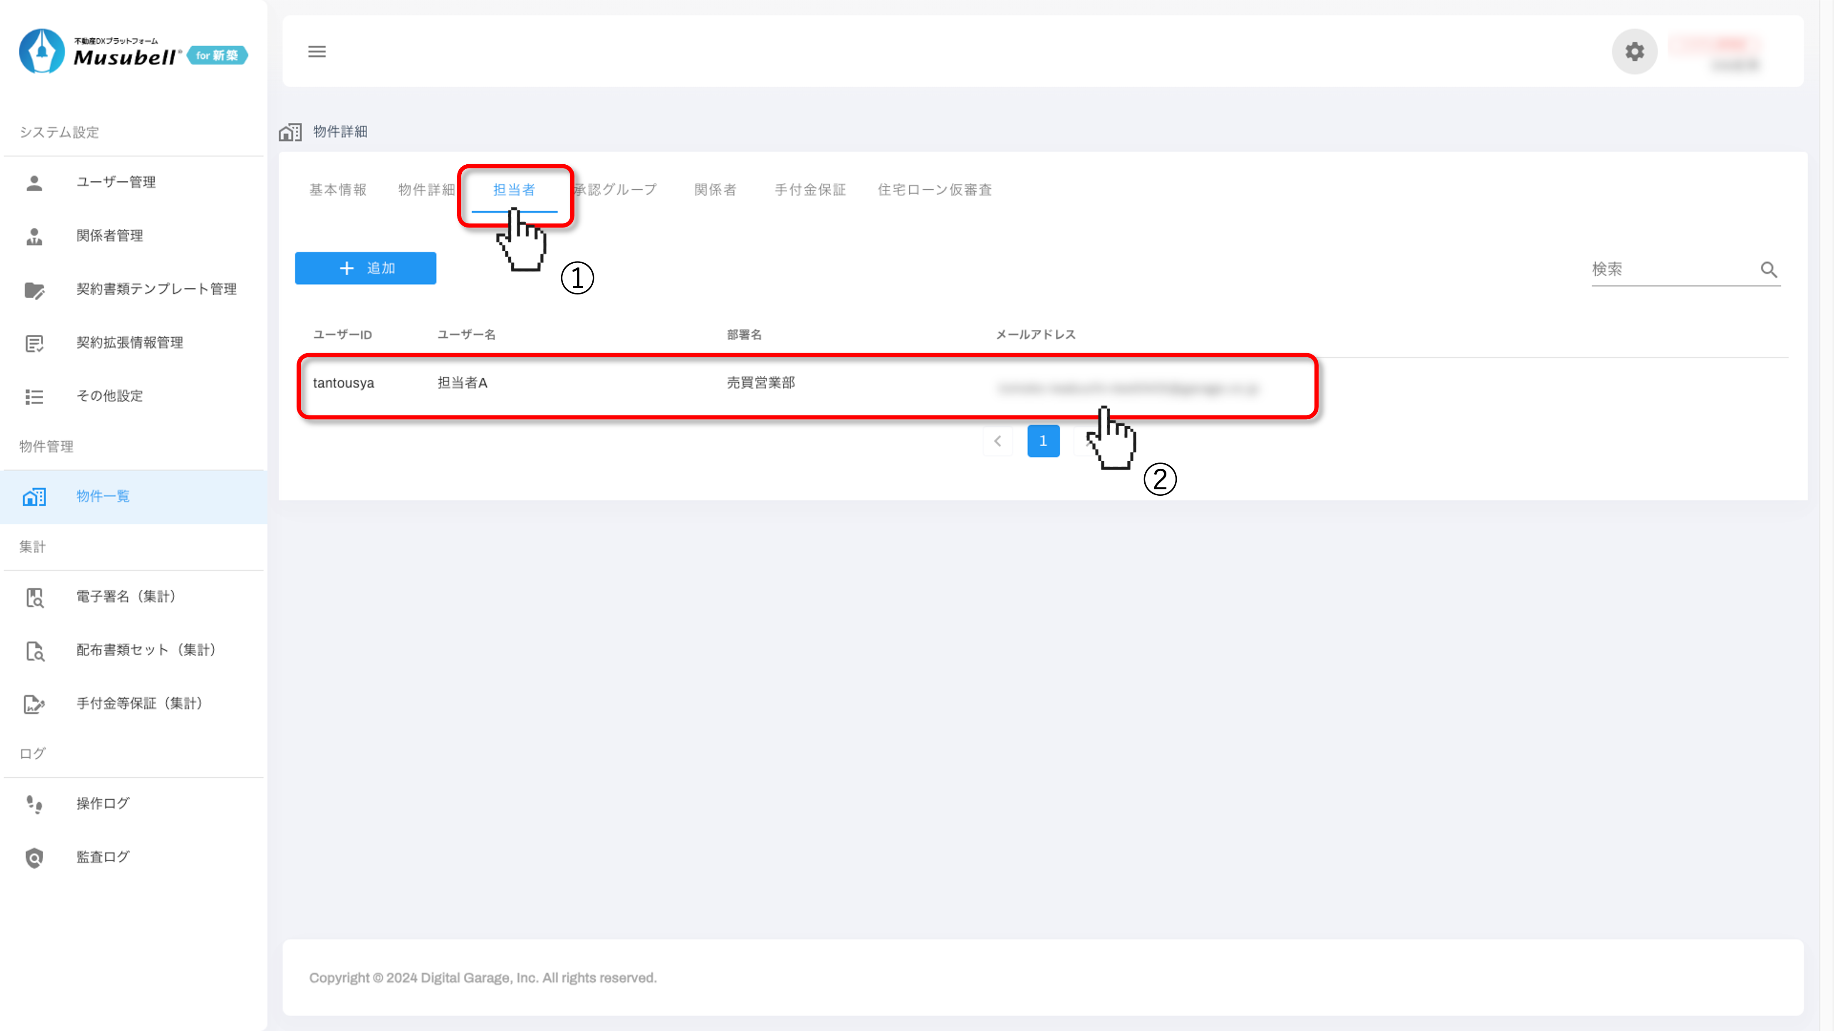Open settings via the gear icon
This screenshot has height=1031, width=1834.
tap(1634, 51)
